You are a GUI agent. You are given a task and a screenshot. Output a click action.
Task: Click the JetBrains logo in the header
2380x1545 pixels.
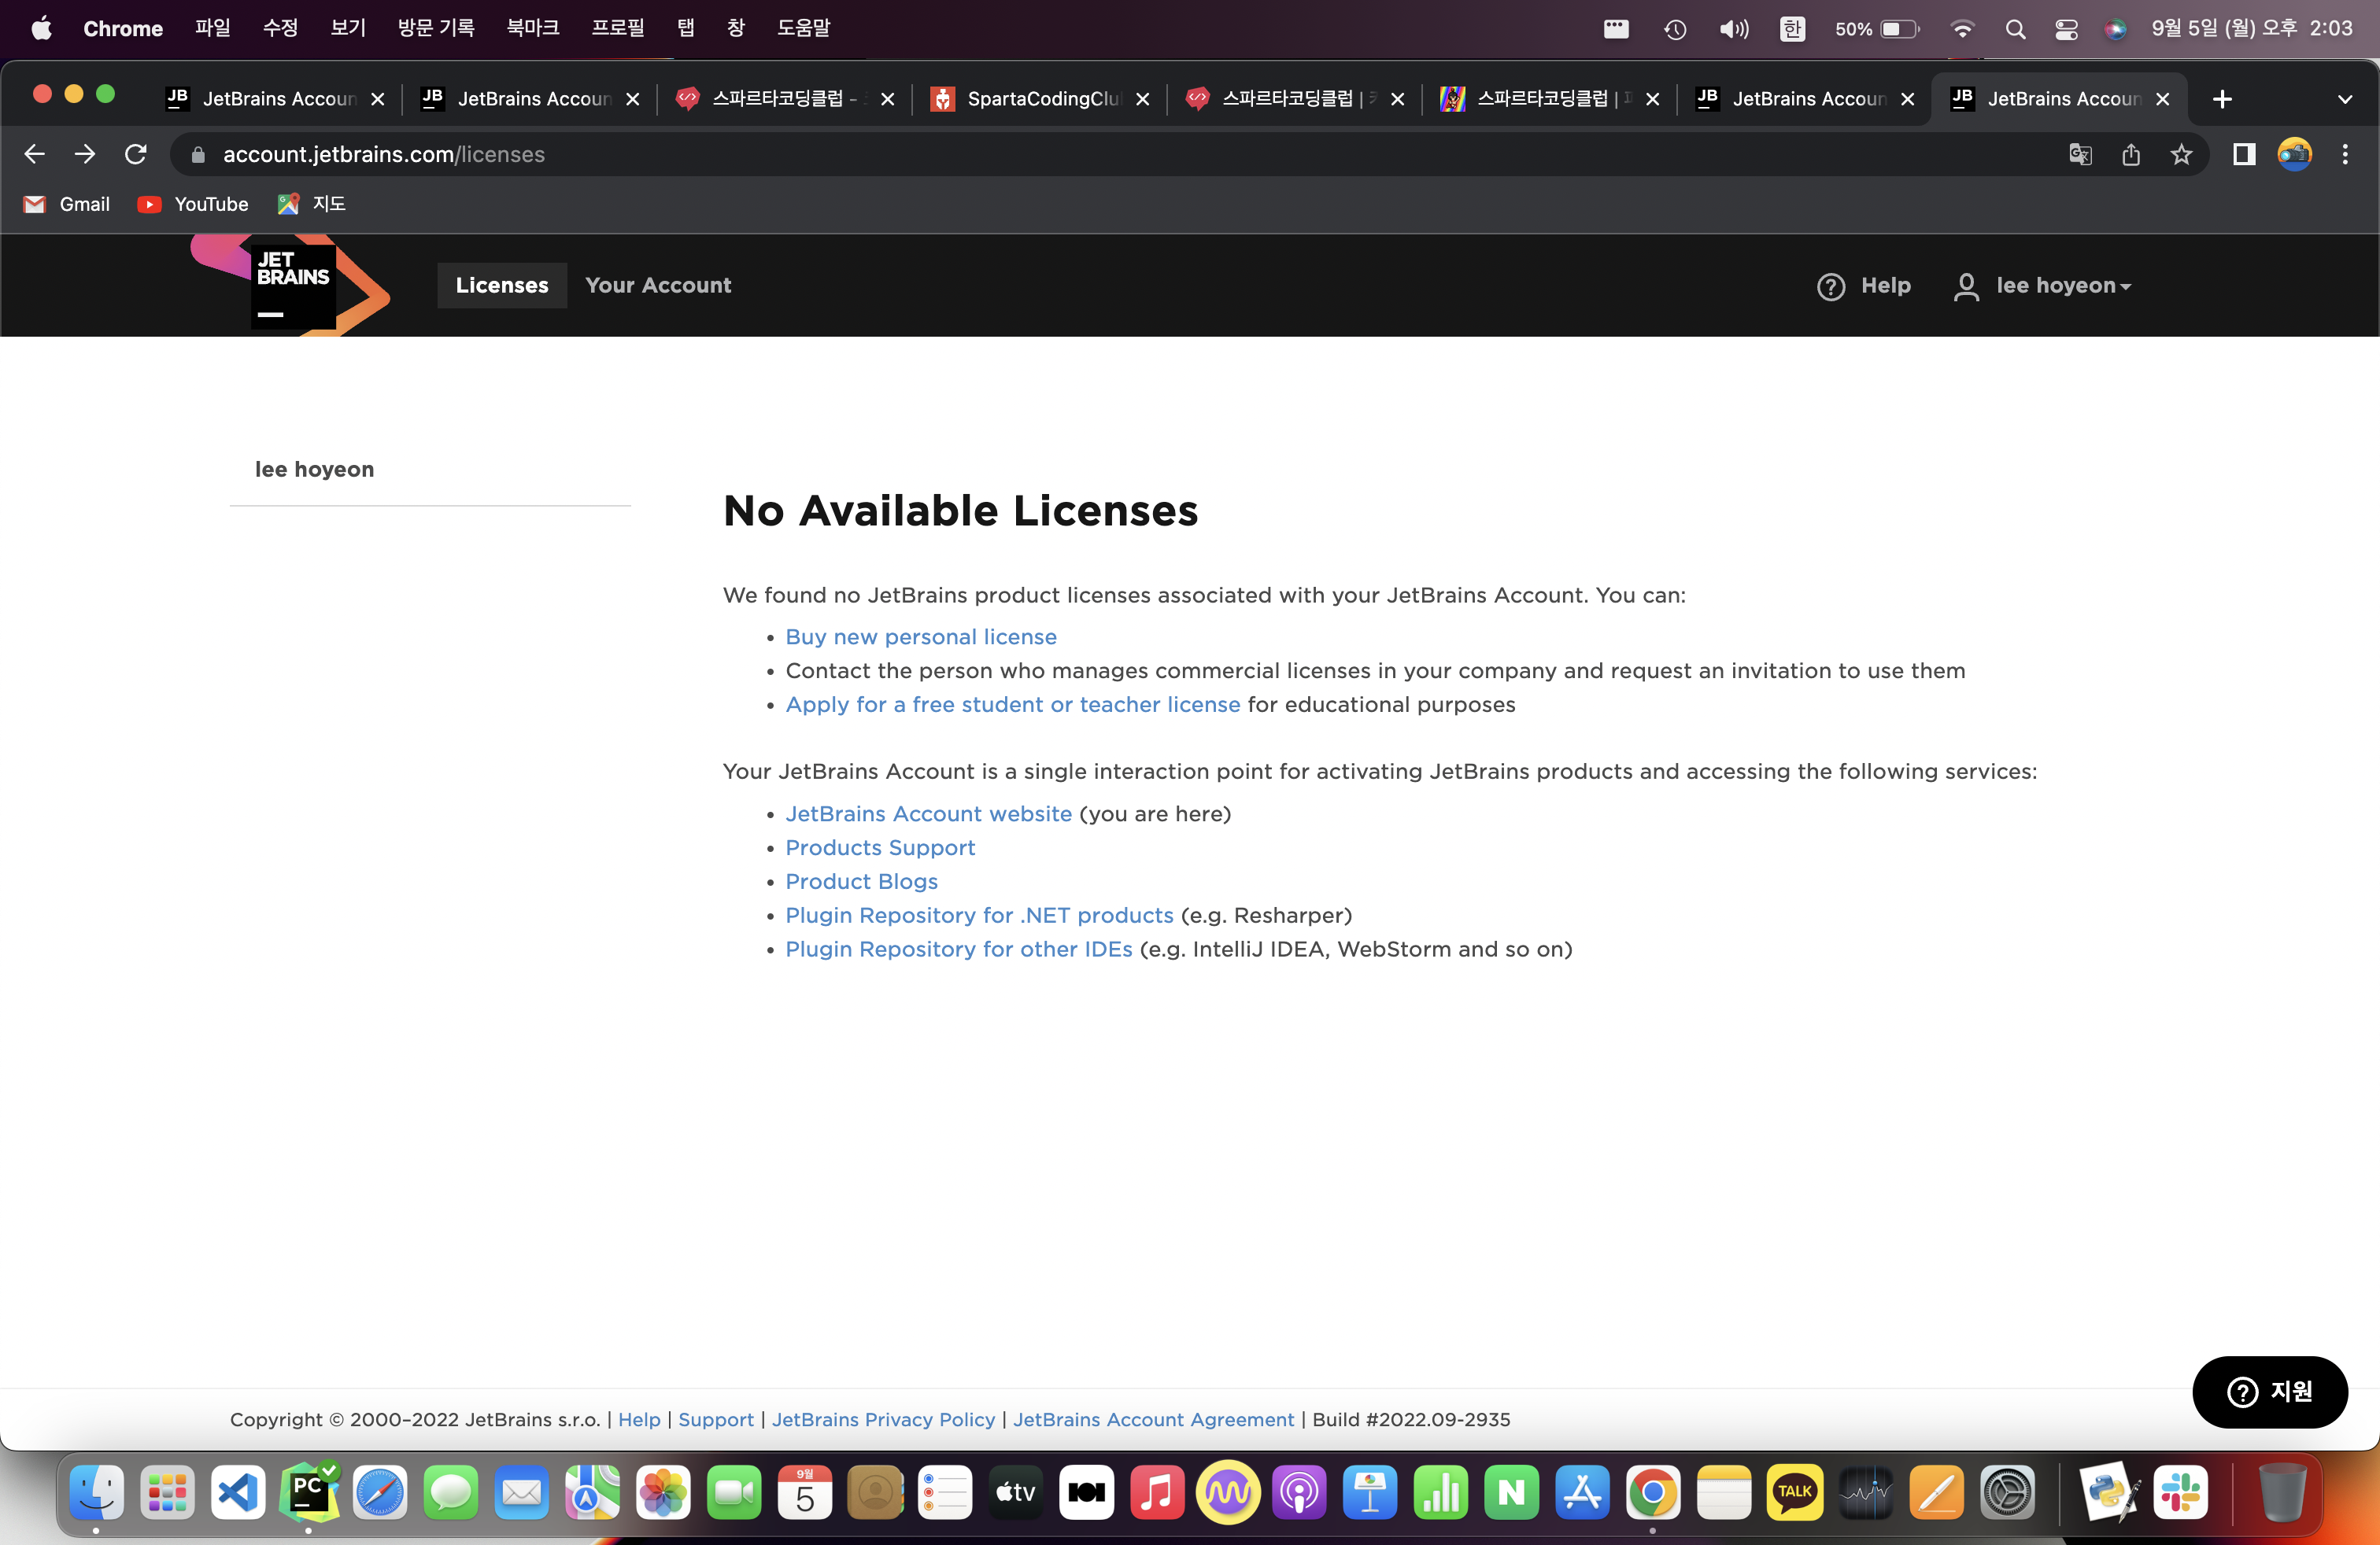[292, 286]
